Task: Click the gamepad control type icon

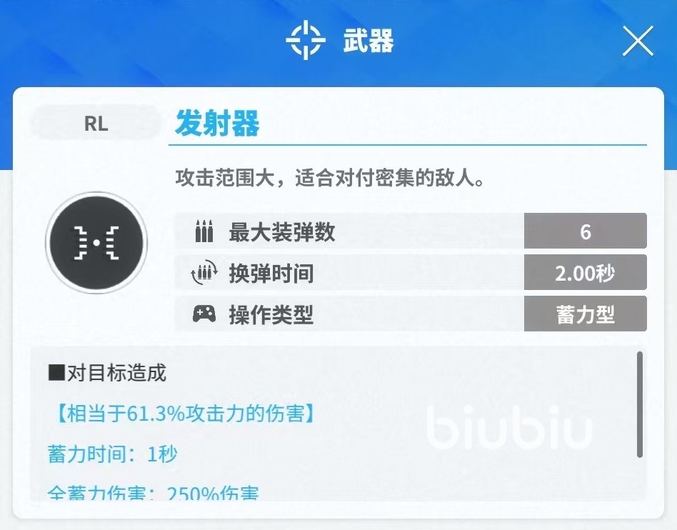Action: pyautogui.click(x=204, y=314)
